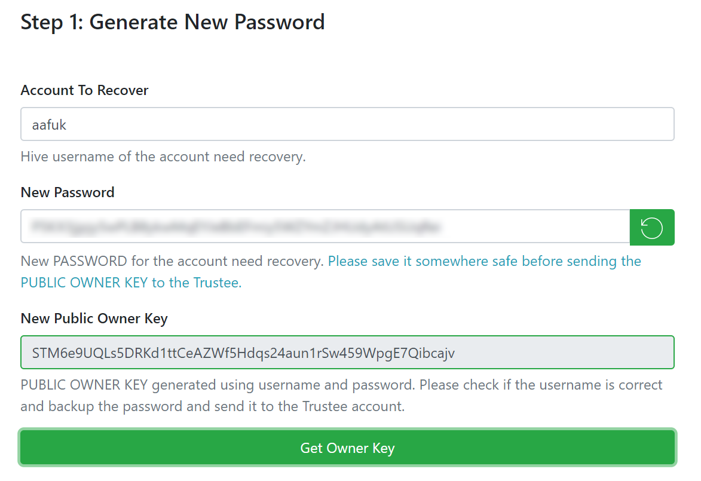Click inside the blurred New Password field

point(326,226)
